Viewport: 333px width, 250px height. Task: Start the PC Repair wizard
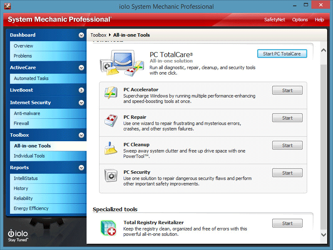pos(287,118)
